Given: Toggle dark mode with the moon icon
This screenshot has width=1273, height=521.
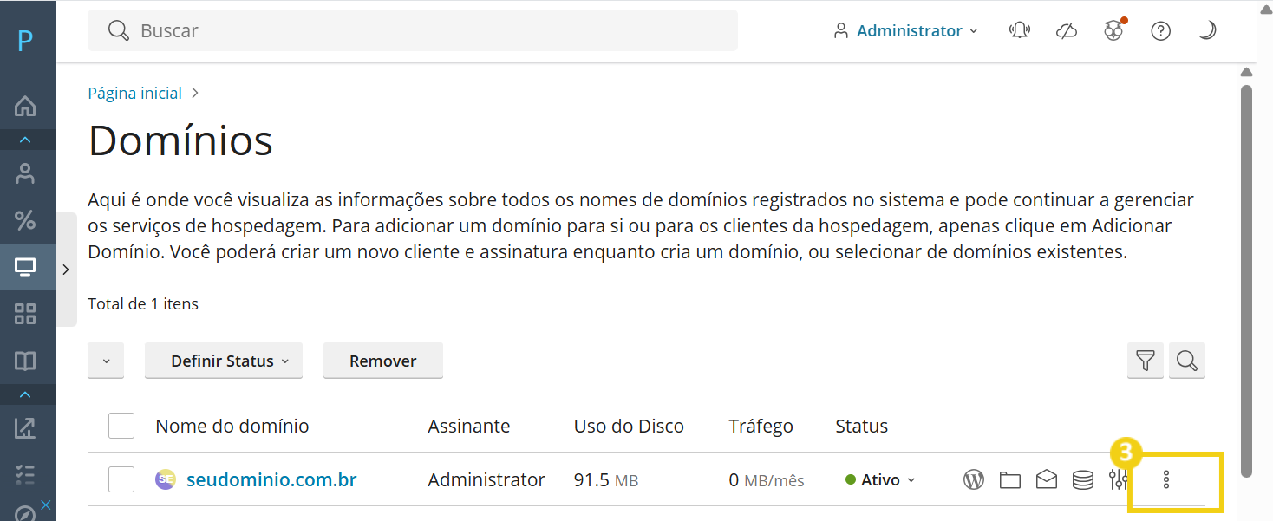Looking at the screenshot, I should [1207, 29].
